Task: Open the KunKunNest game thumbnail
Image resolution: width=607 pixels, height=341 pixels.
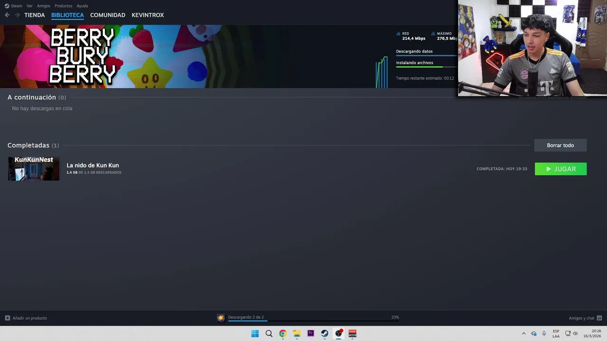Action: [x=34, y=169]
